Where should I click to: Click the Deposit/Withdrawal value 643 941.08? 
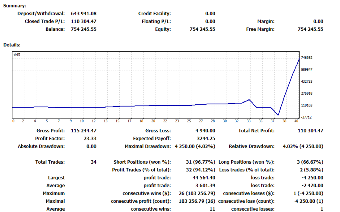coord(83,14)
